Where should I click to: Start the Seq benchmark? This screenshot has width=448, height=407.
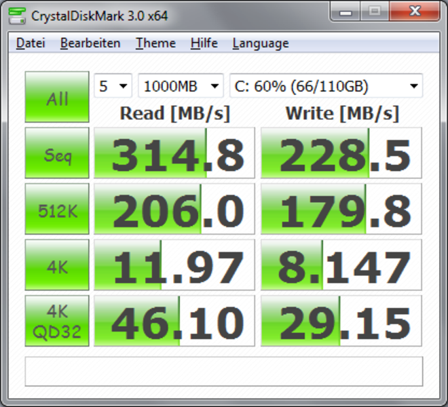[x=57, y=153]
